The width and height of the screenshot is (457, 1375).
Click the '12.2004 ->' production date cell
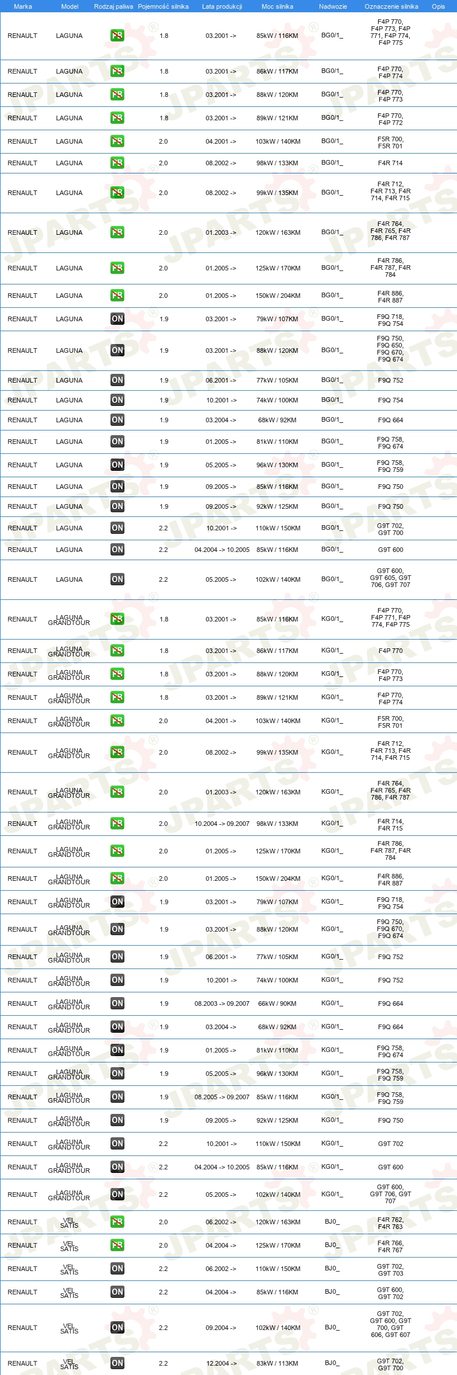[x=221, y=1363]
